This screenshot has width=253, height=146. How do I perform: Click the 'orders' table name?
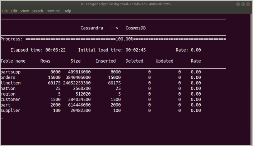coord(8,78)
